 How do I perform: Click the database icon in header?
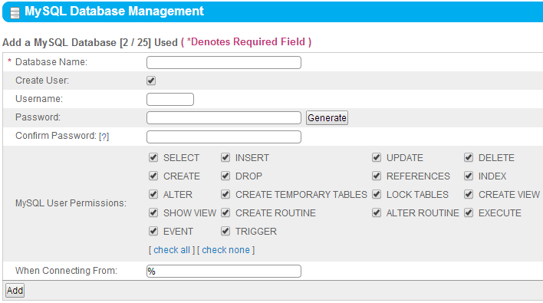pyautogui.click(x=15, y=13)
